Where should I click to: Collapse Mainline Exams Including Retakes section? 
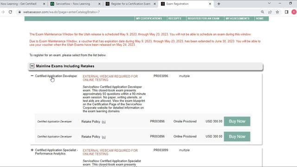pos(32,66)
